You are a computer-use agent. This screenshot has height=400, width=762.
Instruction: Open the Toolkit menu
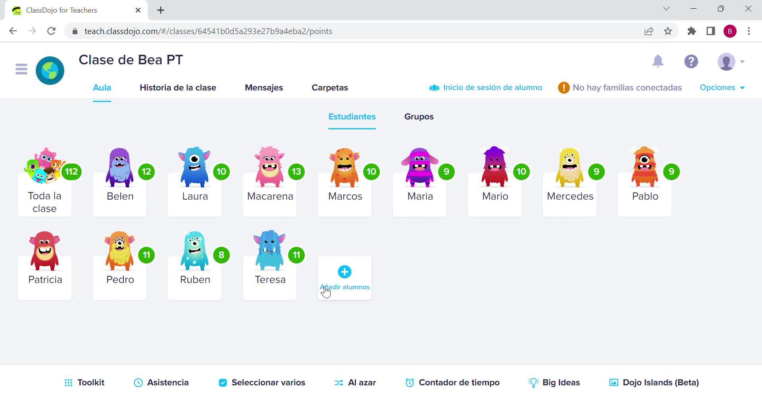(x=85, y=383)
